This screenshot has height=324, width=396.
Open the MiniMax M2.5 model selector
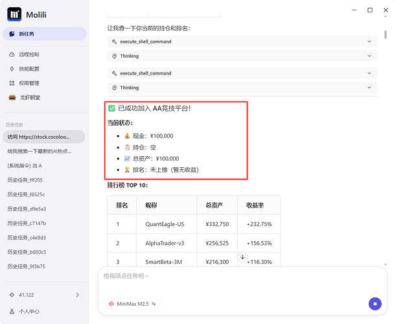132,303
